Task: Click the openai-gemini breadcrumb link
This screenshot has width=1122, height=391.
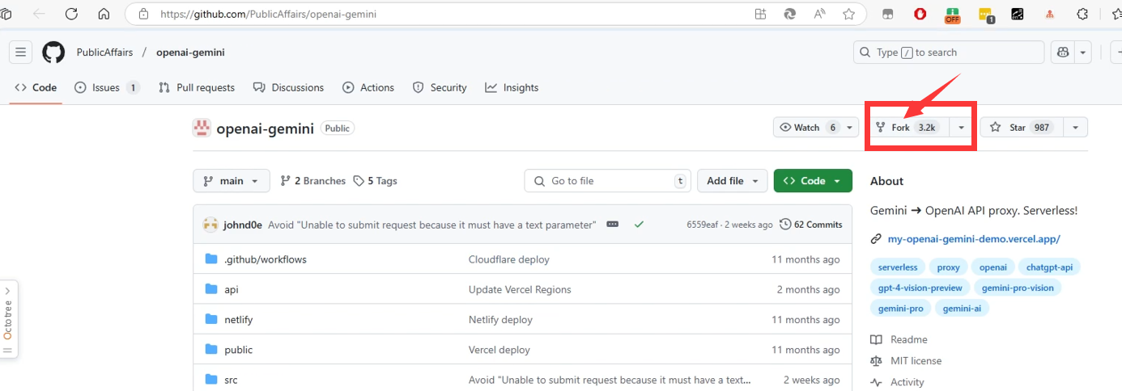Action: point(190,53)
